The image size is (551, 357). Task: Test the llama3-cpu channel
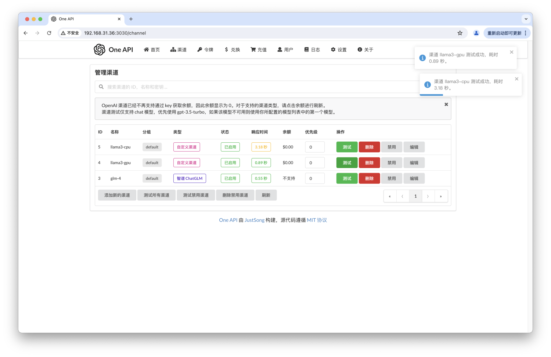347,147
